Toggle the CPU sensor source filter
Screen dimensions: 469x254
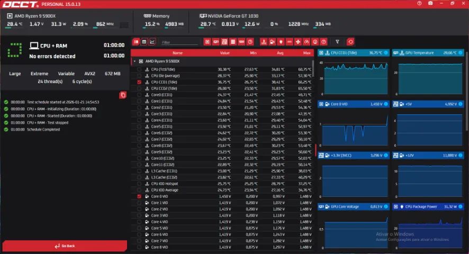pyautogui.click(x=208, y=42)
